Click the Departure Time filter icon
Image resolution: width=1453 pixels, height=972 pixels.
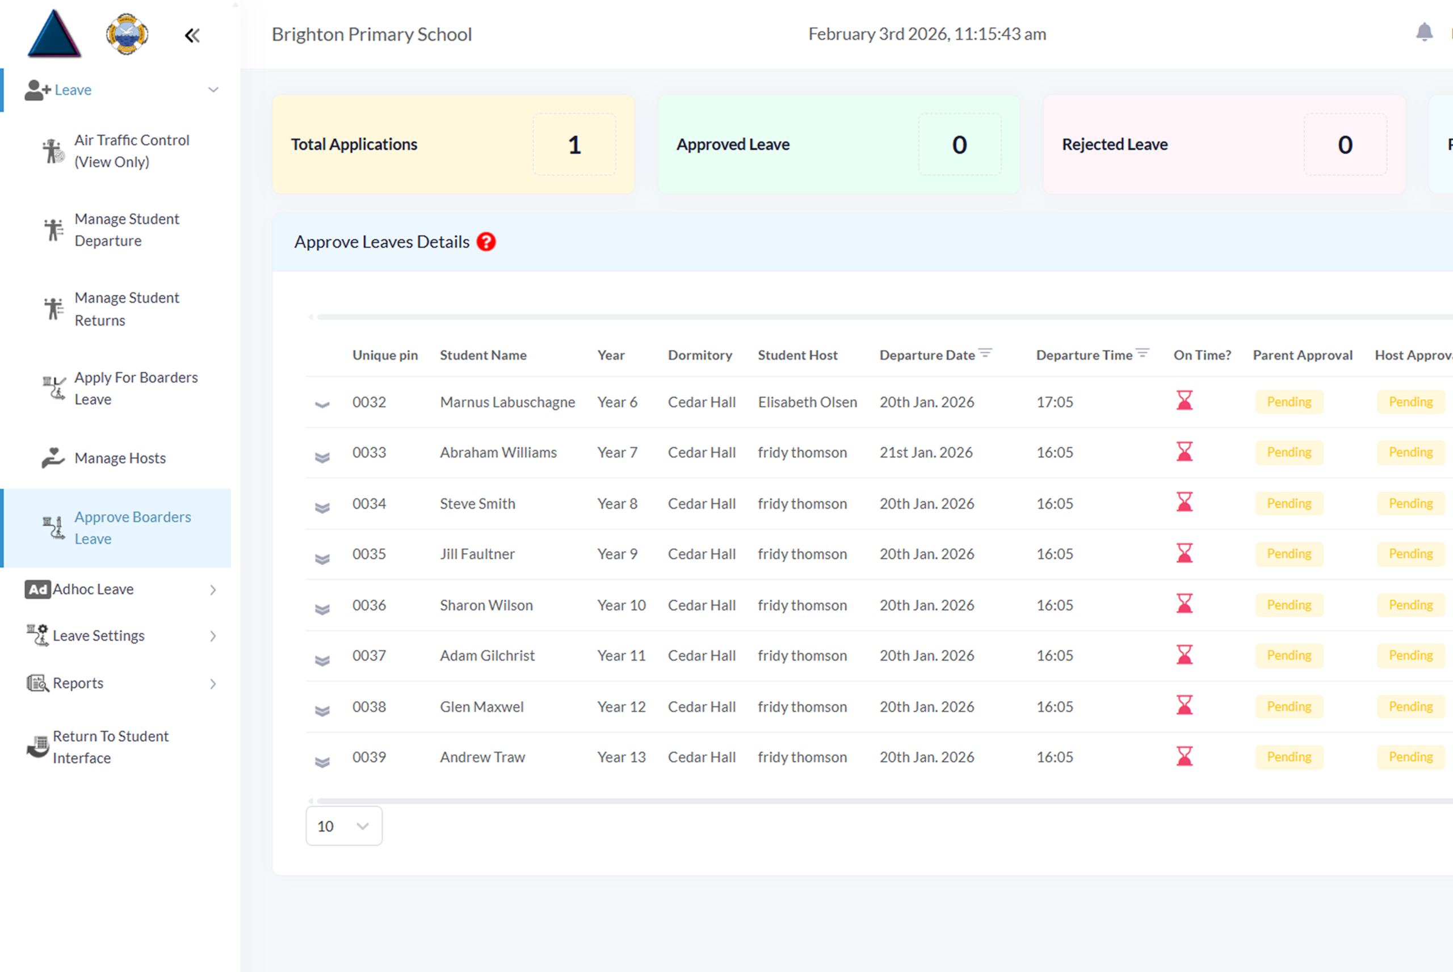(1143, 354)
